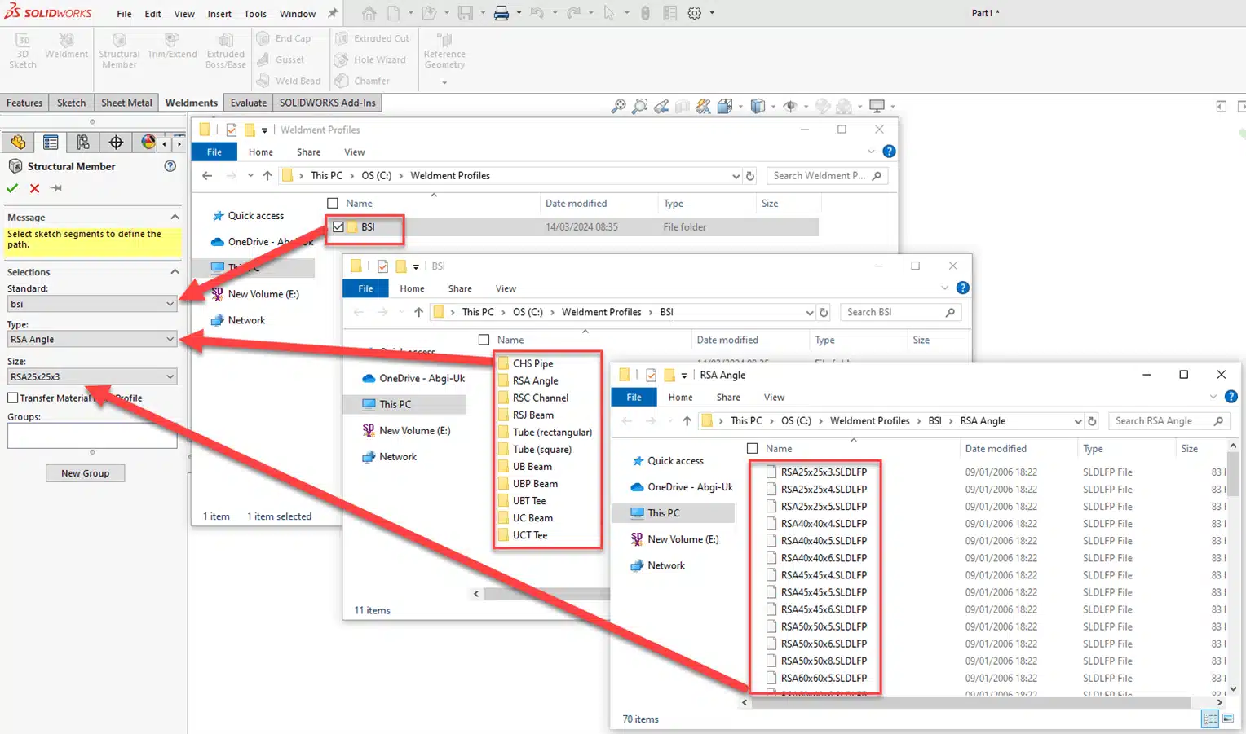Click the Home icon in SOLIDWORKS toolbar
The height and width of the screenshot is (734, 1246).
[369, 13]
